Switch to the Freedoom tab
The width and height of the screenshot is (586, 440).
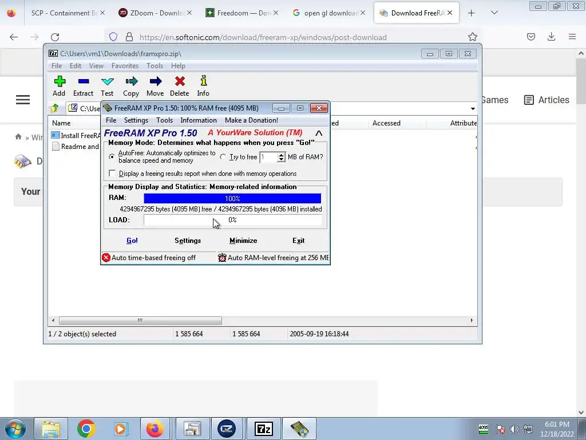[x=242, y=13]
